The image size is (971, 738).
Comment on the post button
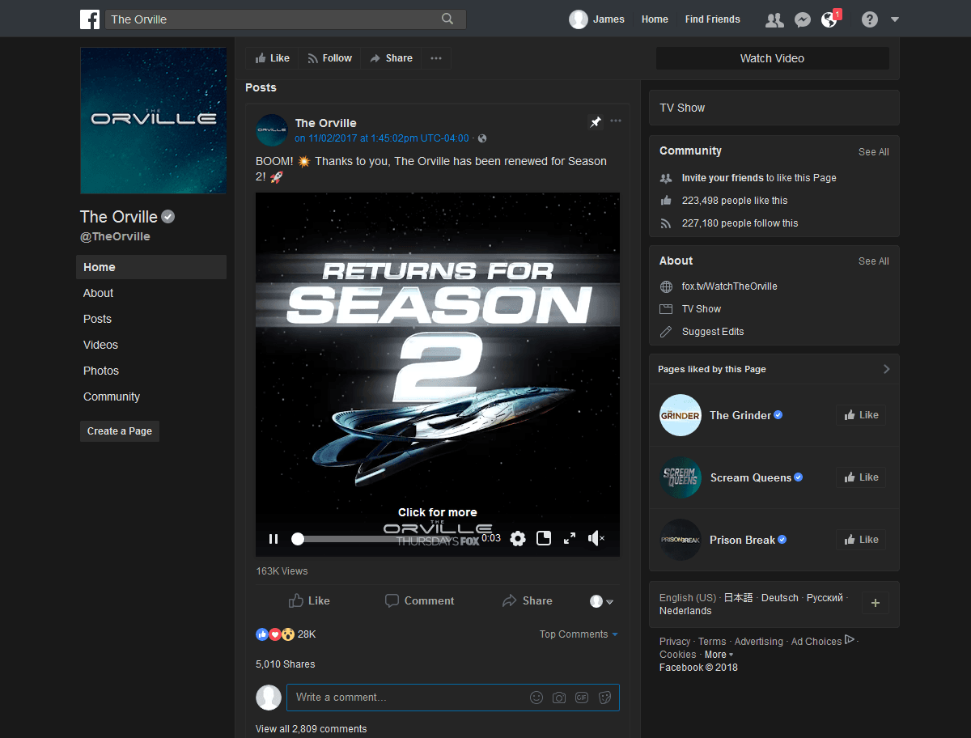[419, 600]
